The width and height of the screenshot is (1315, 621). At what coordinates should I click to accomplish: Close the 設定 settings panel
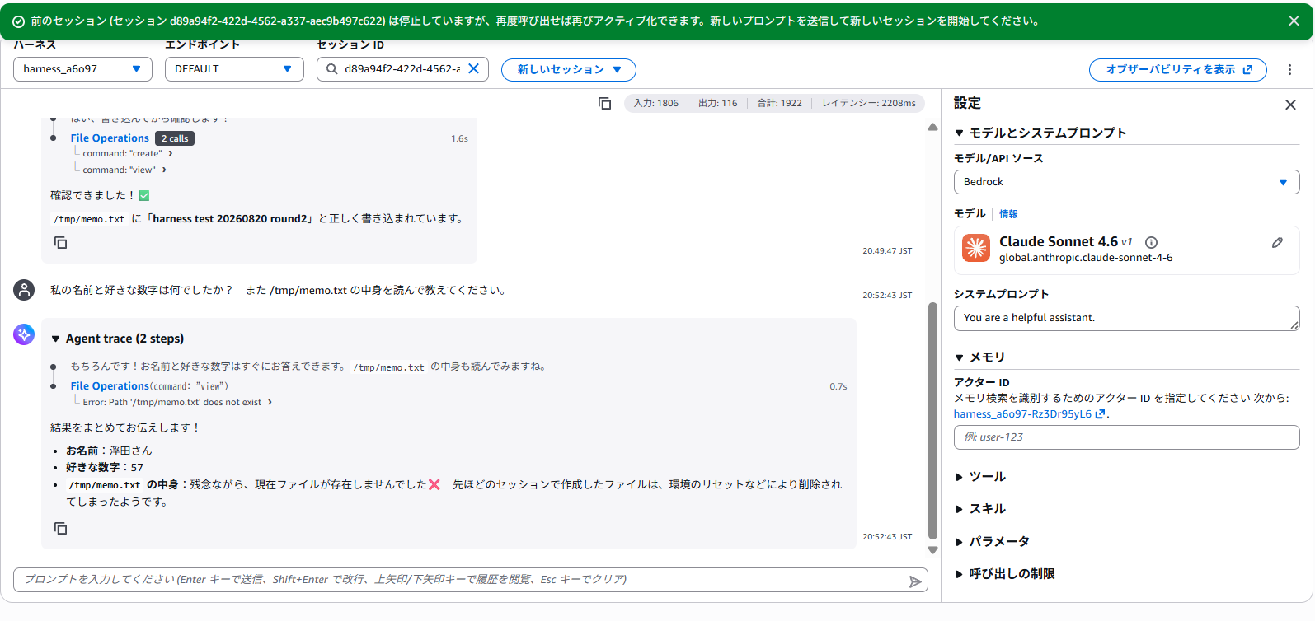pos(1290,105)
